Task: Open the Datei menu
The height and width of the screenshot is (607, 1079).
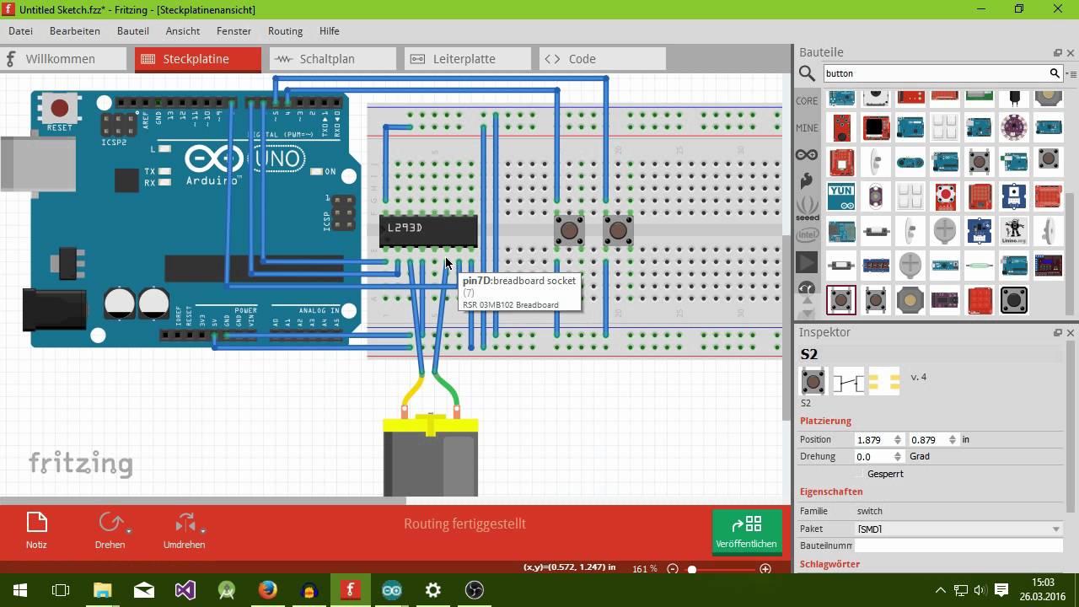Action: [x=20, y=30]
